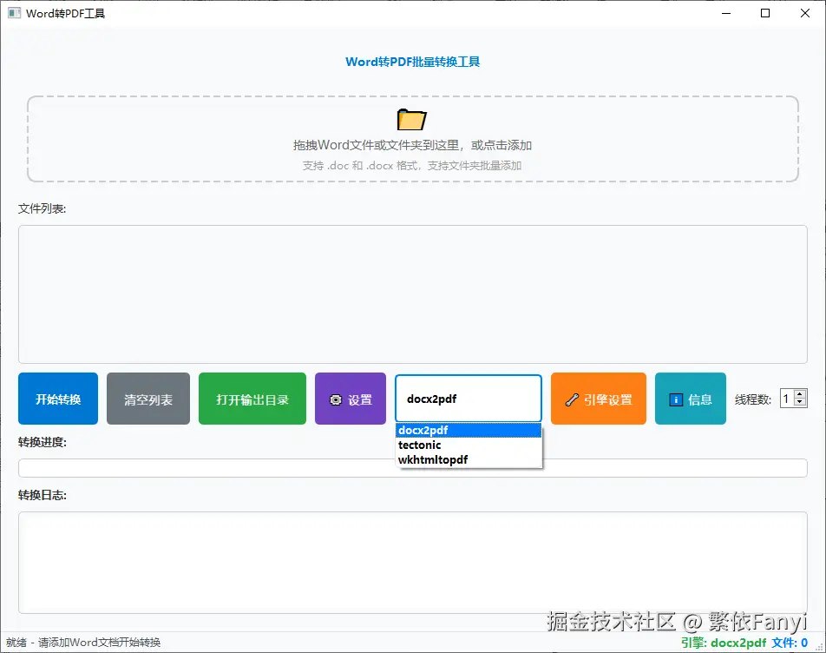Click the 开始转换 button to start conversion
Screen dimensions: 826x653
click(x=57, y=399)
